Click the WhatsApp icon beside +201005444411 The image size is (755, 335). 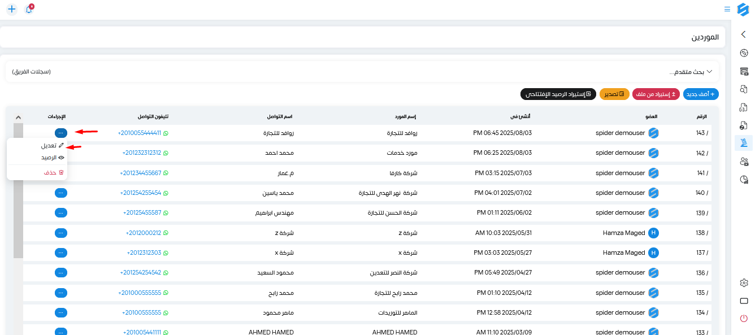pyautogui.click(x=166, y=133)
